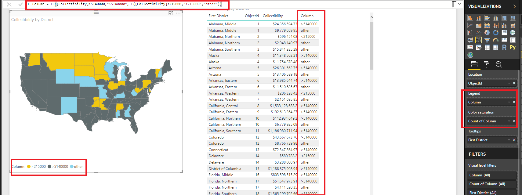This screenshot has height=195, width=522.
Task: Switch to the Fields well tab
Action: pos(474,64)
